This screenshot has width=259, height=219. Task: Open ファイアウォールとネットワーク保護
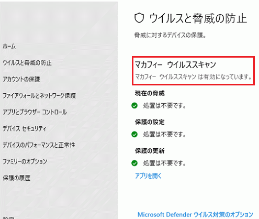39,96
